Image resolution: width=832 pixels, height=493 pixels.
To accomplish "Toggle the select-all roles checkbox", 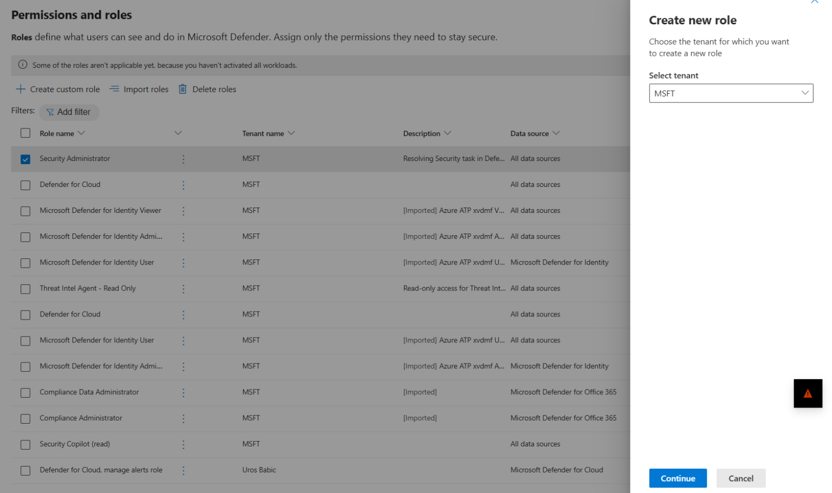I will (x=25, y=133).
